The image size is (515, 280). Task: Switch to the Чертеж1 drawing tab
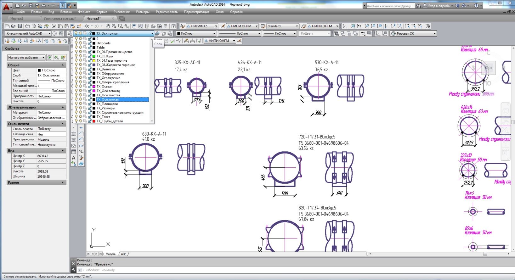click(x=17, y=19)
